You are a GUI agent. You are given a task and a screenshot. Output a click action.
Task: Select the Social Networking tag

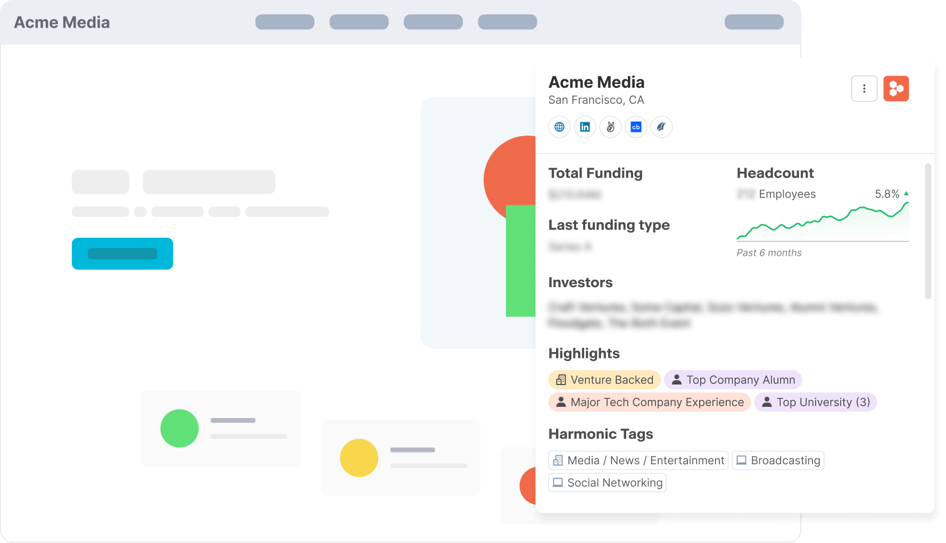point(607,483)
